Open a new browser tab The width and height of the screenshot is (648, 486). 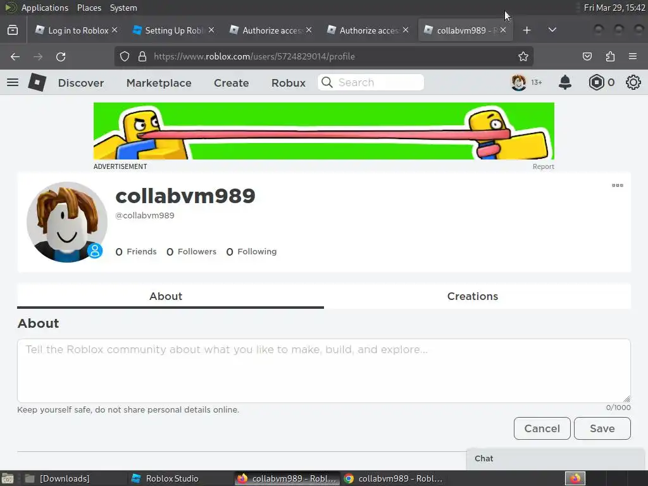tap(526, 30)
